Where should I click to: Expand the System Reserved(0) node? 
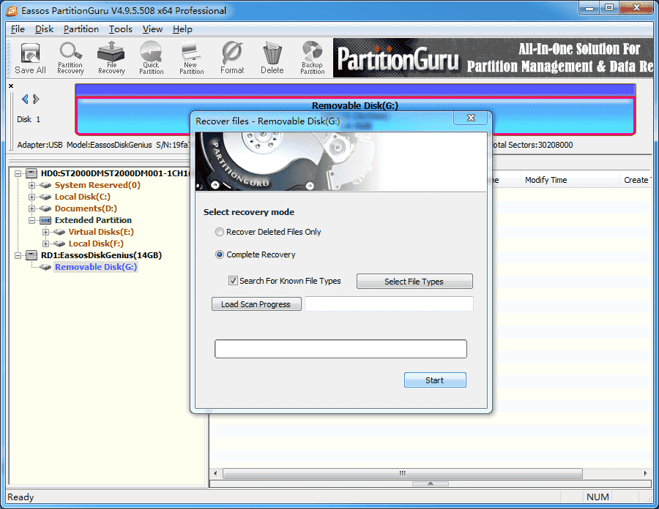coord(31,185)
